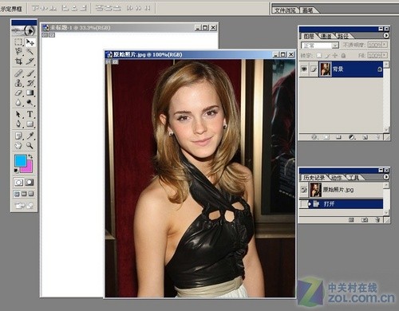399x311 pixels.
Task: Switch to the 通道 channels tab
Action: [x=326, y=36]
